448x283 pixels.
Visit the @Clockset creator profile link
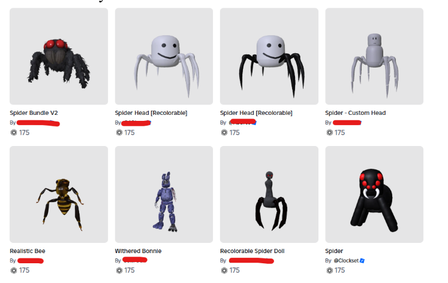[346, 260]
